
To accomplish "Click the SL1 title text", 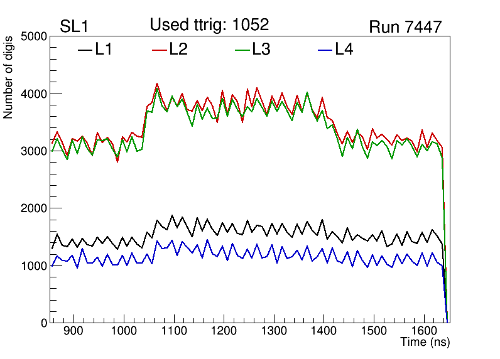I will [73, 27].
